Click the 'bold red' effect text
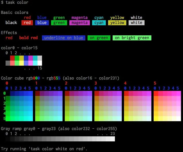 click(28, 38)
